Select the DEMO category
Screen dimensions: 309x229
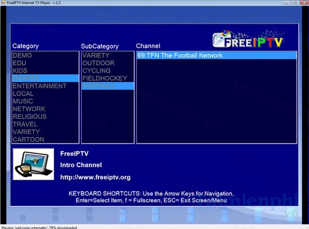45,55
